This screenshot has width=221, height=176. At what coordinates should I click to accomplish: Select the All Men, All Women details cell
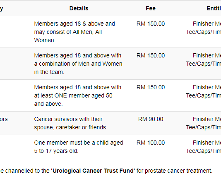(79, 32)
